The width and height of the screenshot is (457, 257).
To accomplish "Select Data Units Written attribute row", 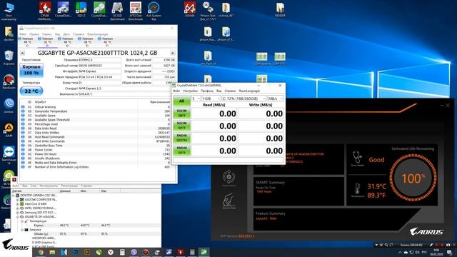I will click(x=96, y=133).
